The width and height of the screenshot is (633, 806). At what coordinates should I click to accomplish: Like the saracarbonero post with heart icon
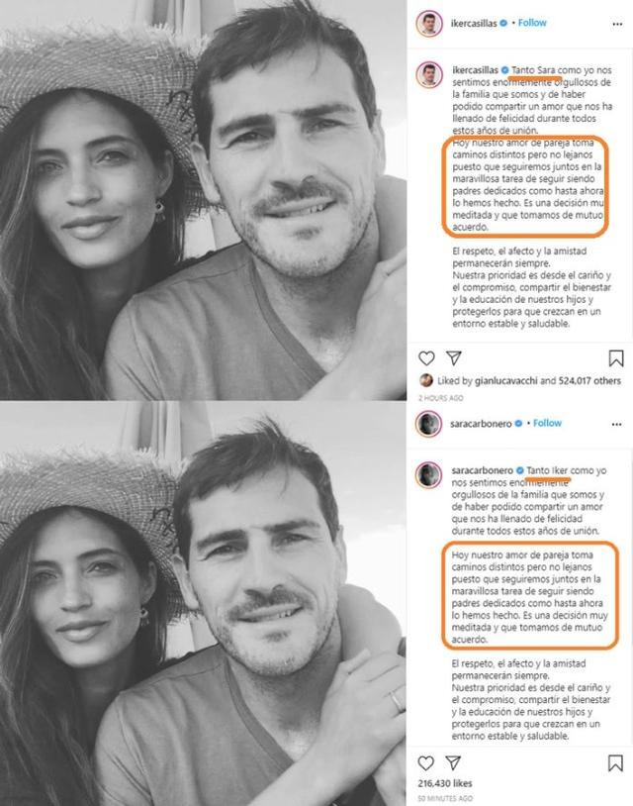pos(425,762)
